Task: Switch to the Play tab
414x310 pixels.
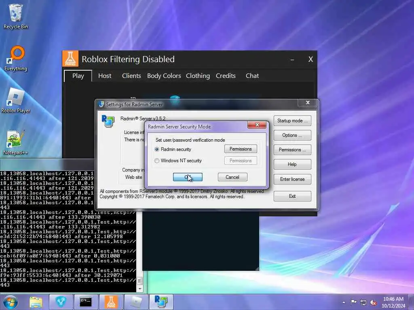Action: [x=78, y=76]
